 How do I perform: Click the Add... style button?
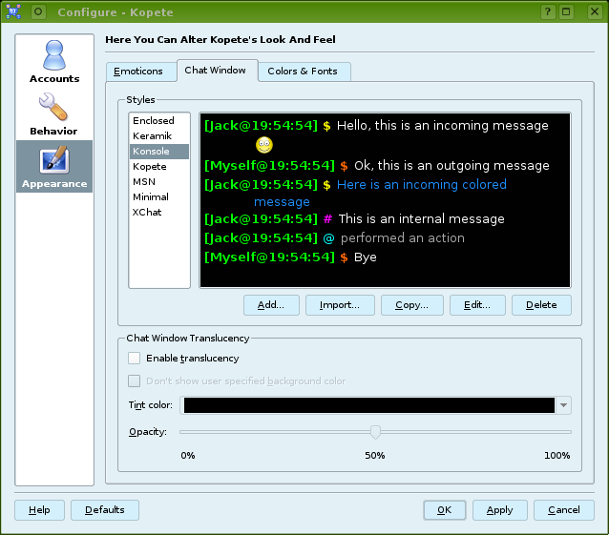(271, 305)
